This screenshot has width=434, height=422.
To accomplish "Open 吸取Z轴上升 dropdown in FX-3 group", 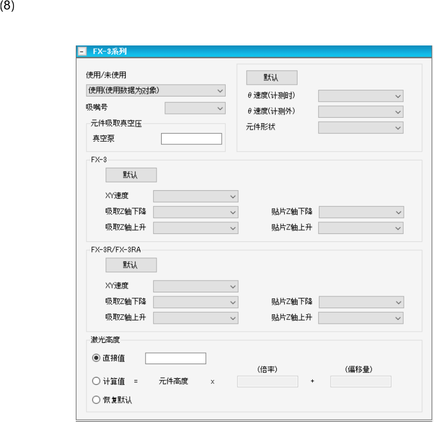I will 196,228.
